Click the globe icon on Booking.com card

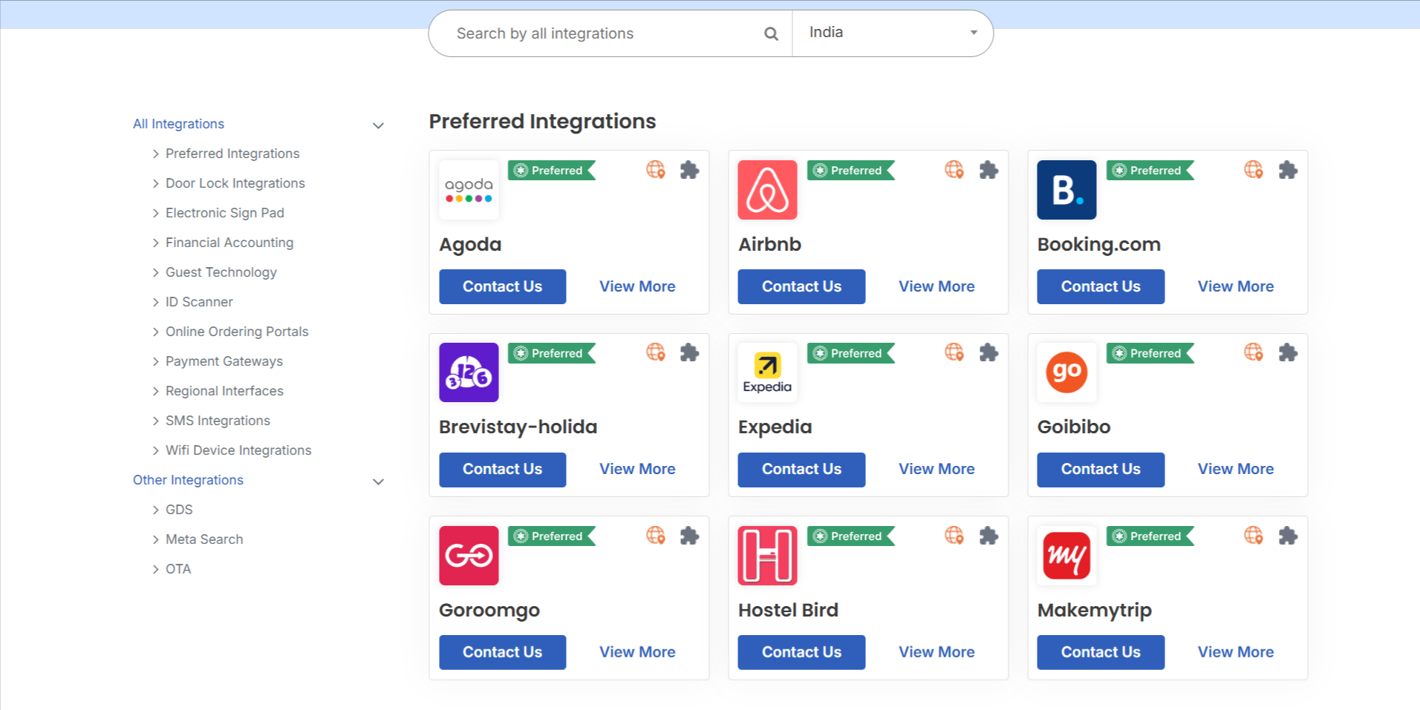(1254, 170)
